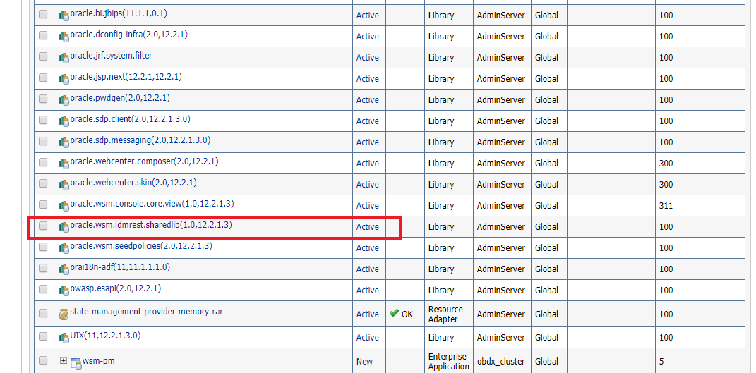Tick oracle.webcenter.composer checkbox
The width and height of the screenshot is (756, 373).
tap(43, 162)
